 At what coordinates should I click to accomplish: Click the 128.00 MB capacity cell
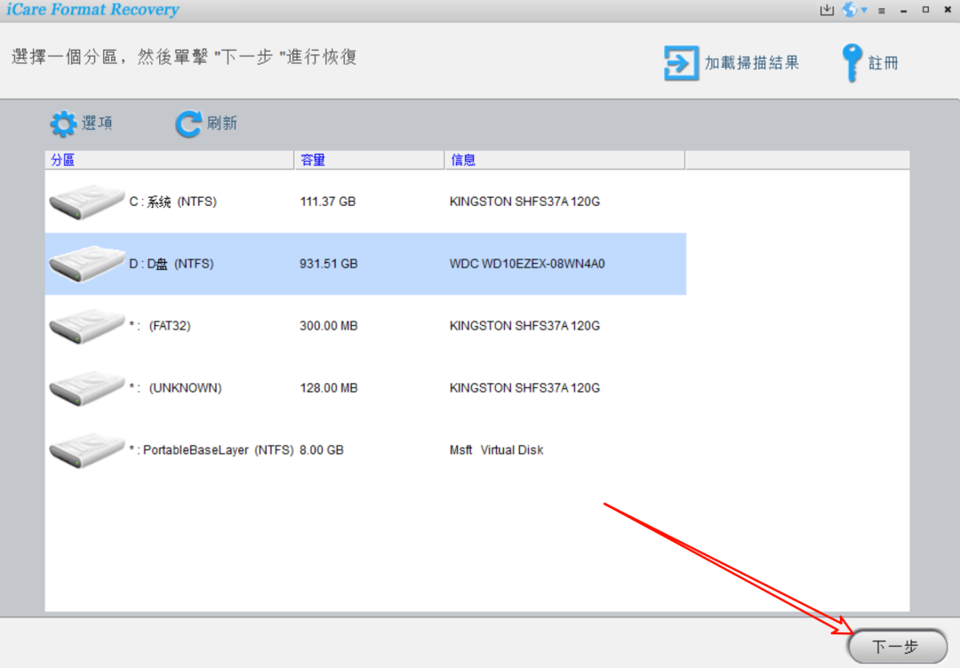tap(328, 388)
